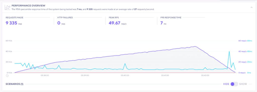Click the 05:41:00 time axis label

click(165, 75)
